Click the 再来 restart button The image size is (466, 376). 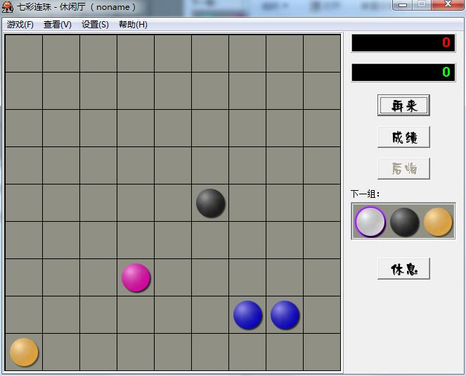403,106
